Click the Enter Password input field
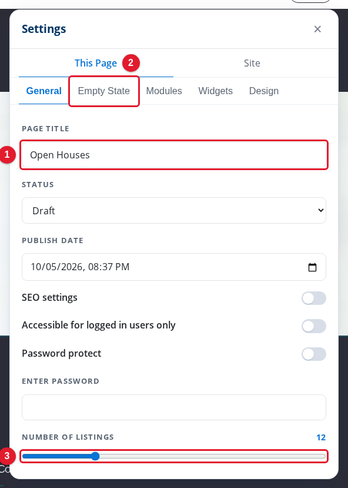348x488 pixels. point(174,407)
